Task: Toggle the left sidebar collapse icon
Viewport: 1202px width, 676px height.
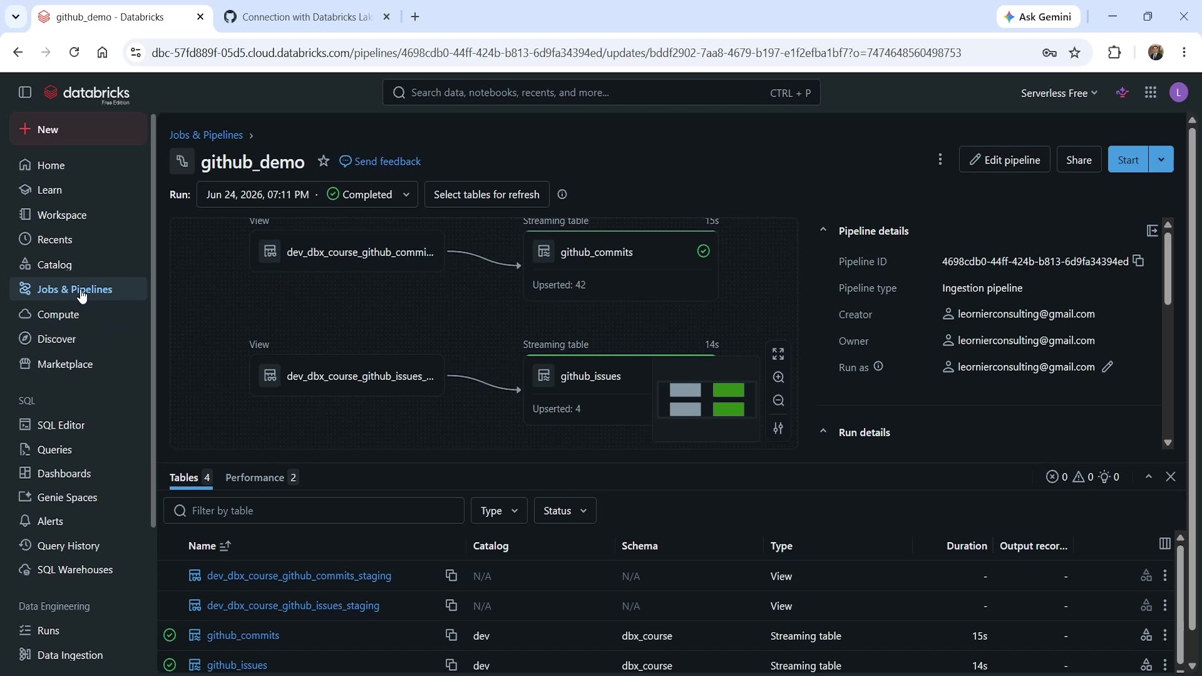Action: pyautogui.click(x=25, y=93)
